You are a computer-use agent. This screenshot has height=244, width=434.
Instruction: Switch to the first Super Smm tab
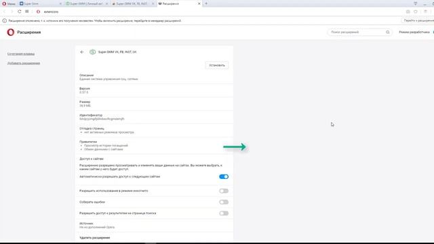[41, 3]
